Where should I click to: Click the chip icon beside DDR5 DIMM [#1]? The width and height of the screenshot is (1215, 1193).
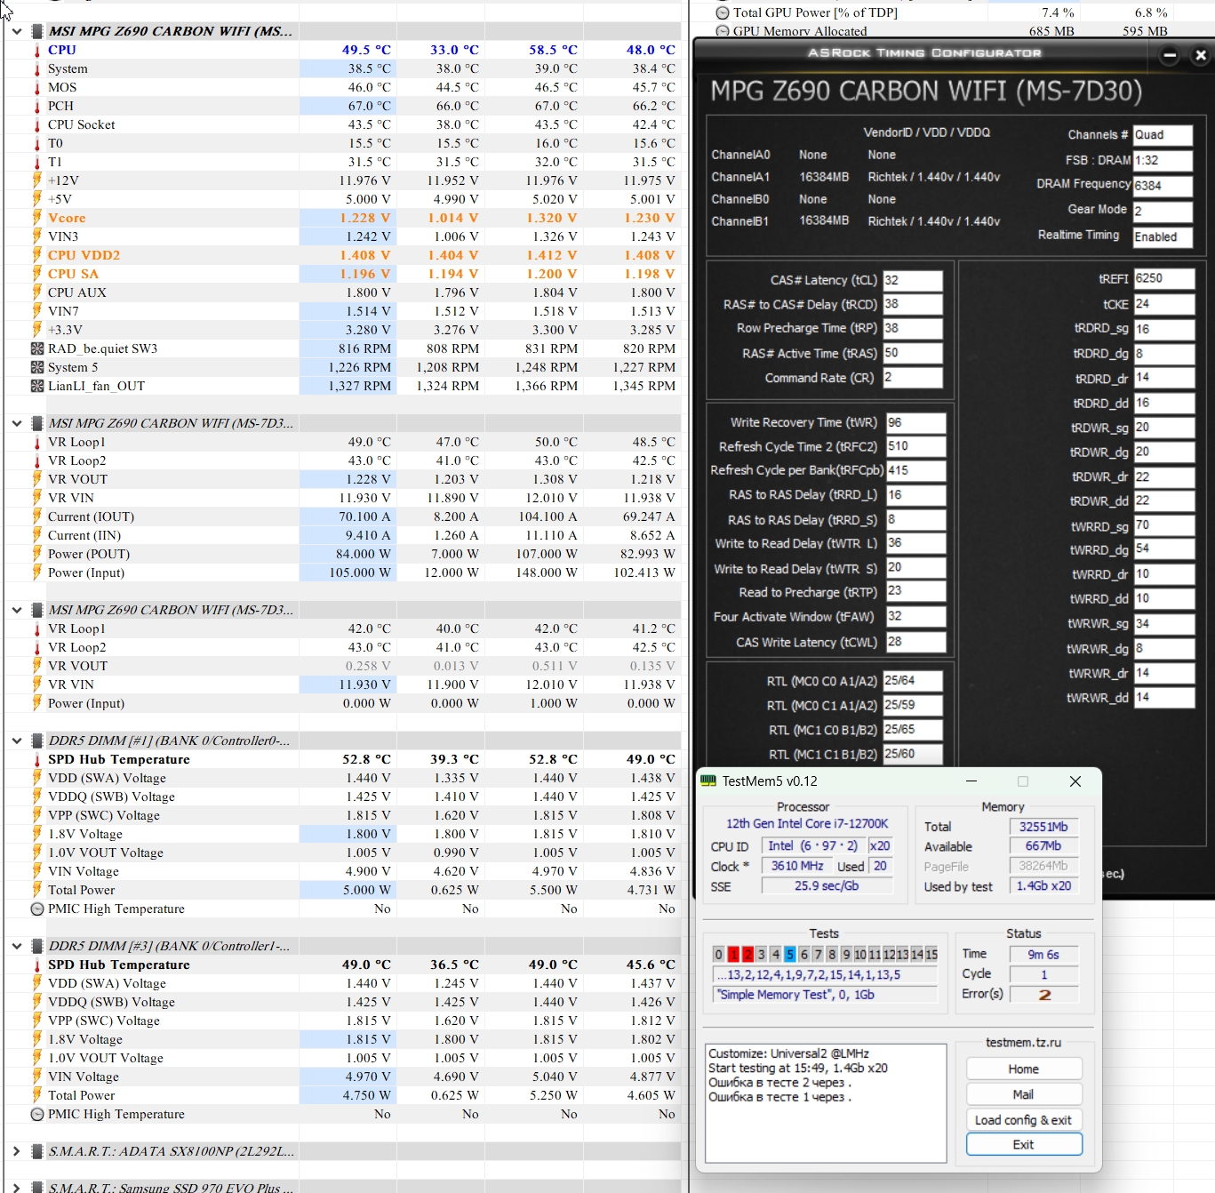point(37,741)
